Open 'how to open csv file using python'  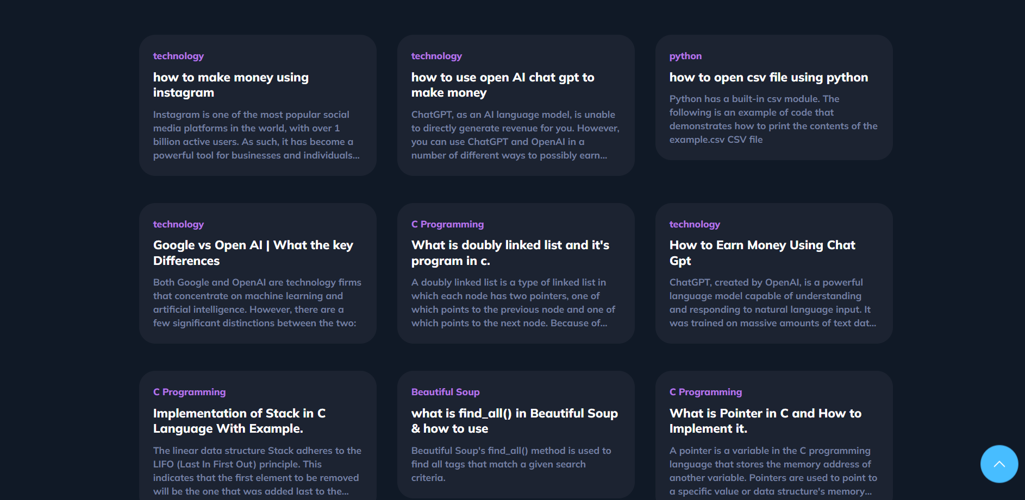pos(768,77)
